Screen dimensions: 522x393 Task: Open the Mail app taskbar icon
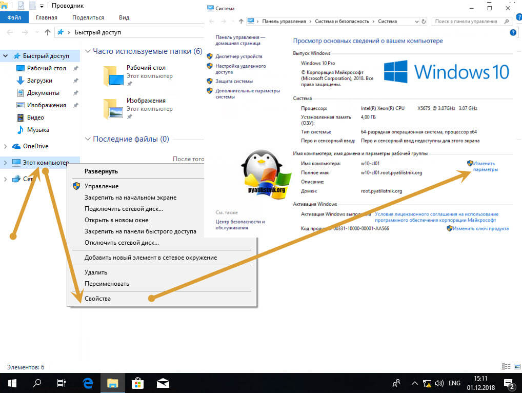pos(163,383)
